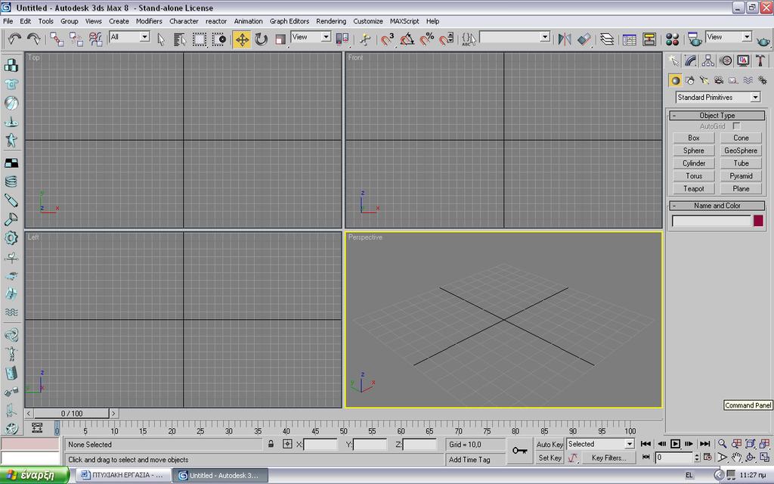
Task: Open the Rendering menu
Action: [331, 21]
